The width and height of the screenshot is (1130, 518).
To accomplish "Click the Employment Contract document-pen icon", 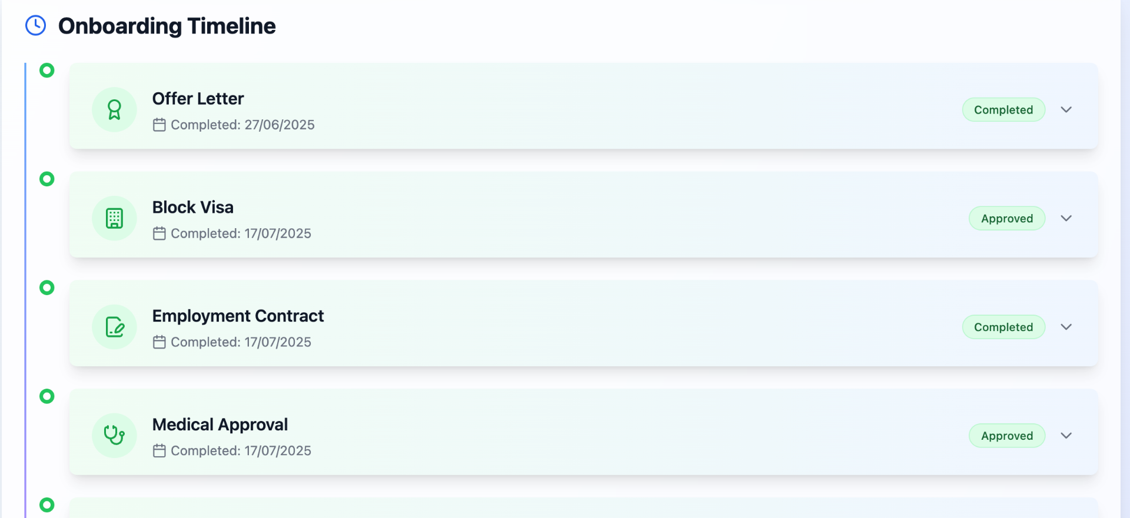I will click(x=114, y=327).
